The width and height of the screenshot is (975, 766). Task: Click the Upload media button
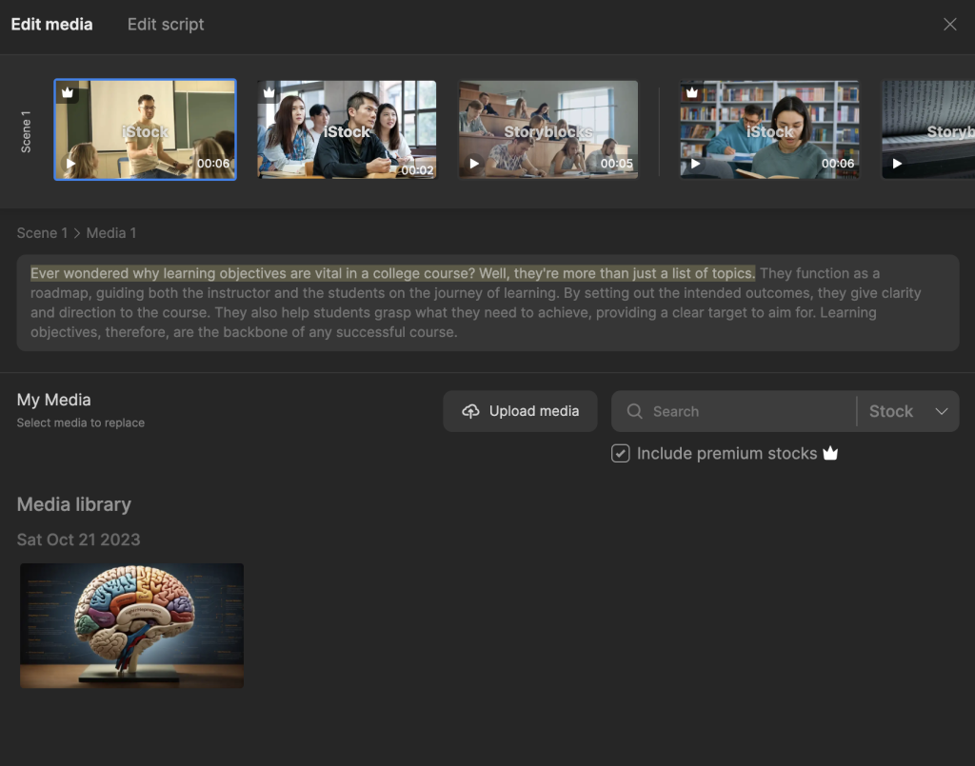(x=520, y=411)
